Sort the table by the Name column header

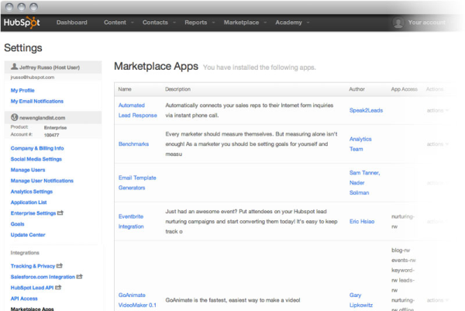pos(125,89)
